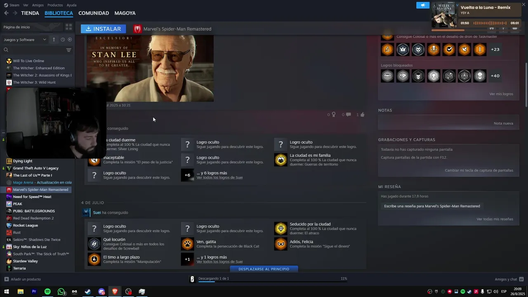
Task: Click the Windows volume icon in tray
Action: point(496,292)
